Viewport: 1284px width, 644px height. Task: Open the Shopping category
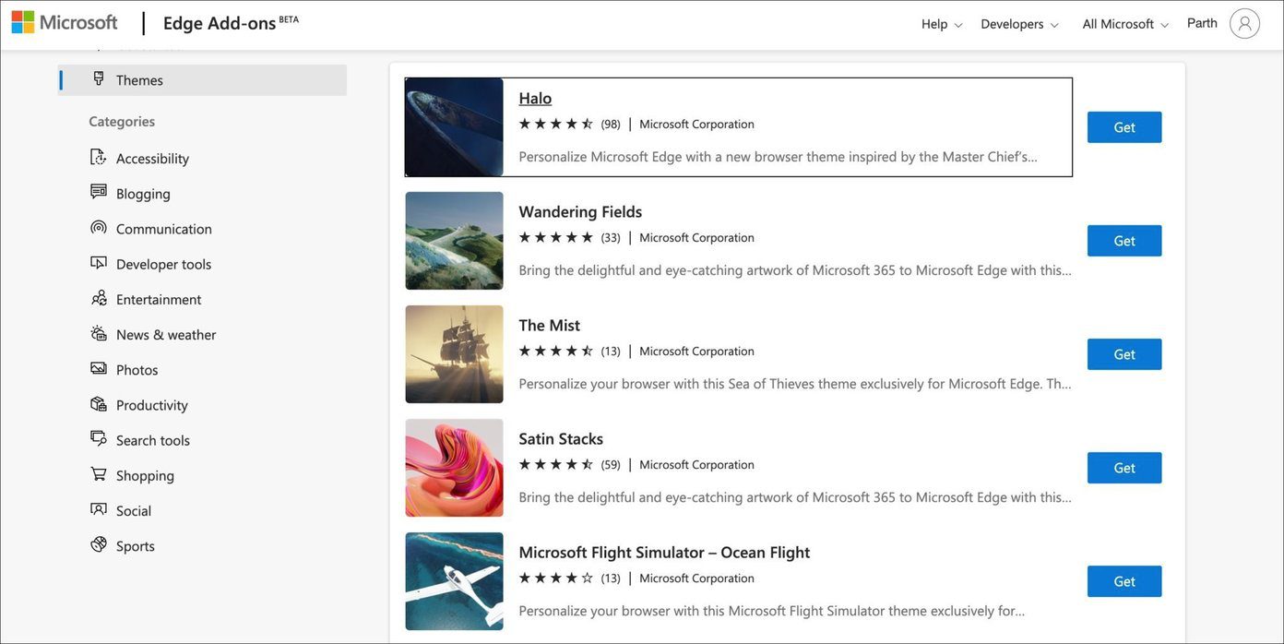pyautogui.click(x=145, y=475)
